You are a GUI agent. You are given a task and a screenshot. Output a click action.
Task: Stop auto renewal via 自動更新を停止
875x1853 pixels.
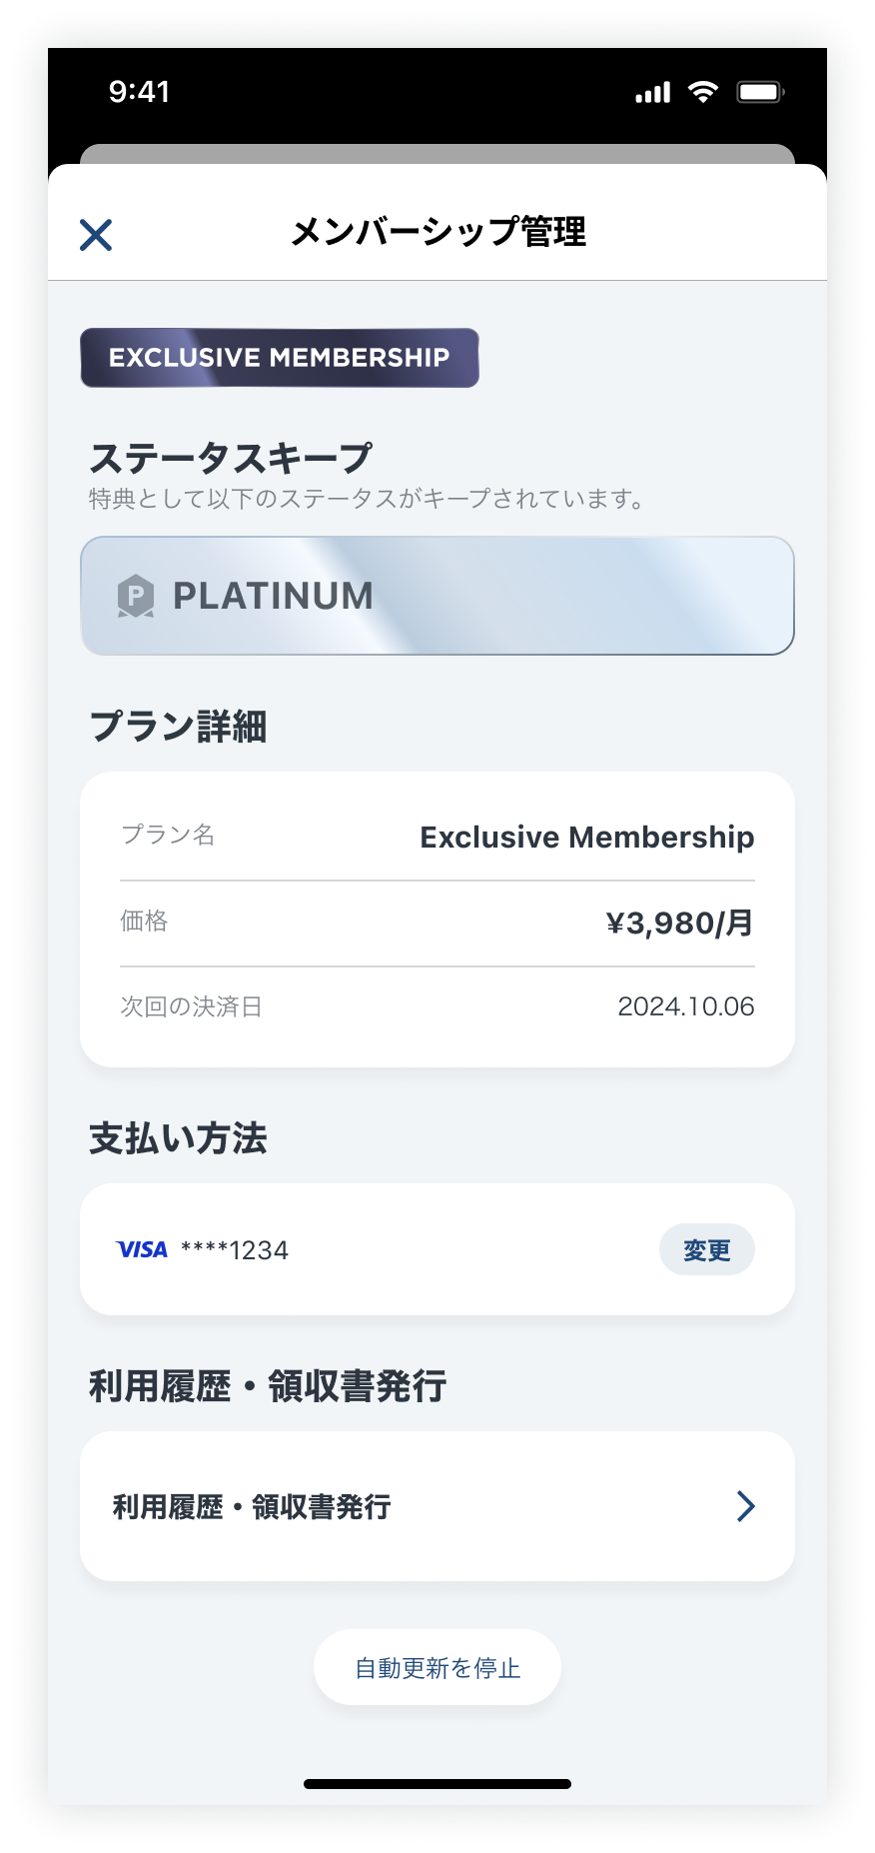(x=437, y=1667)
